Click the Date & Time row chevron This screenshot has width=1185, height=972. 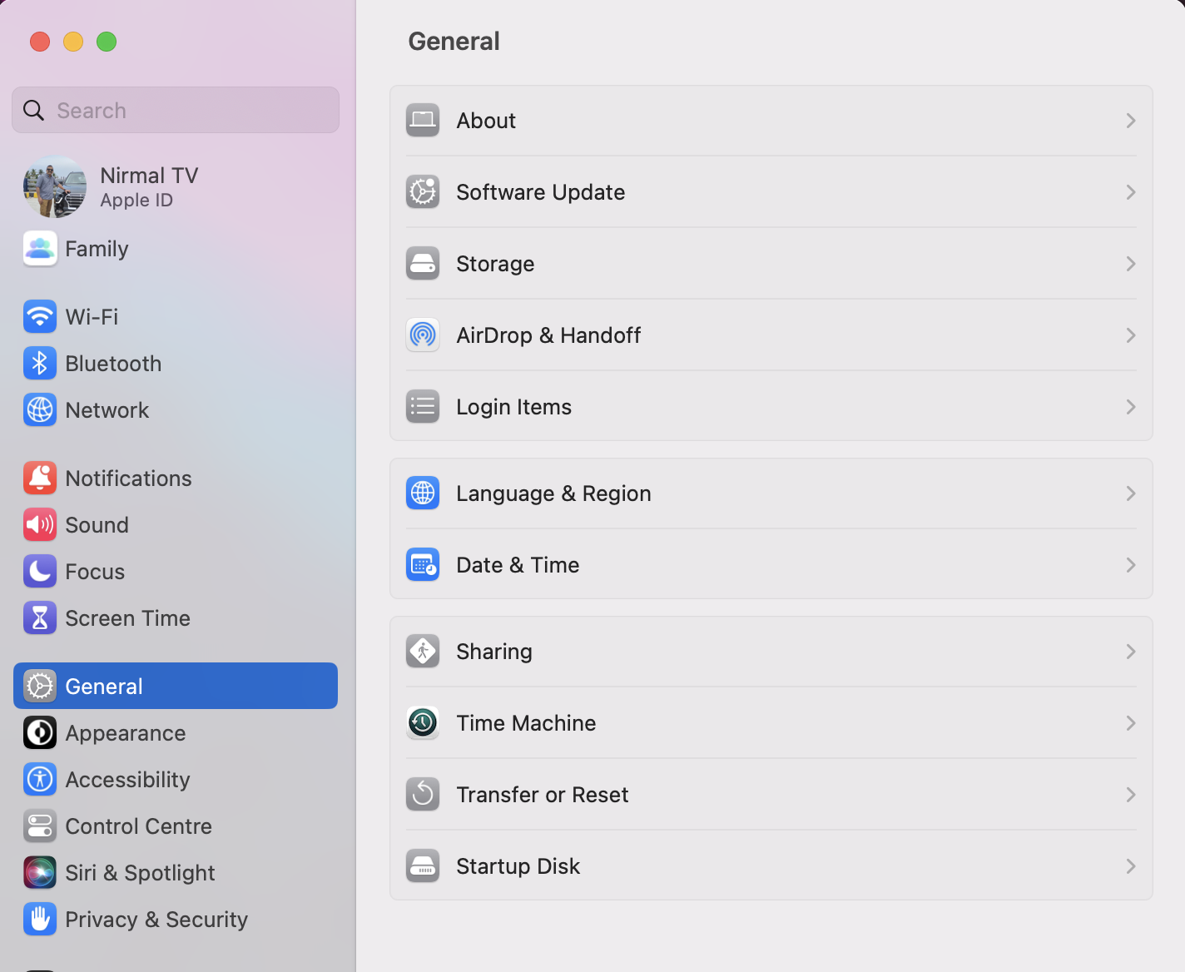click(1131, 565)
